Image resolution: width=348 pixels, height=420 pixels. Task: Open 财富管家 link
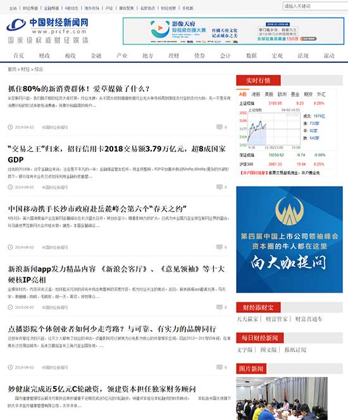[x=277, y=319]
